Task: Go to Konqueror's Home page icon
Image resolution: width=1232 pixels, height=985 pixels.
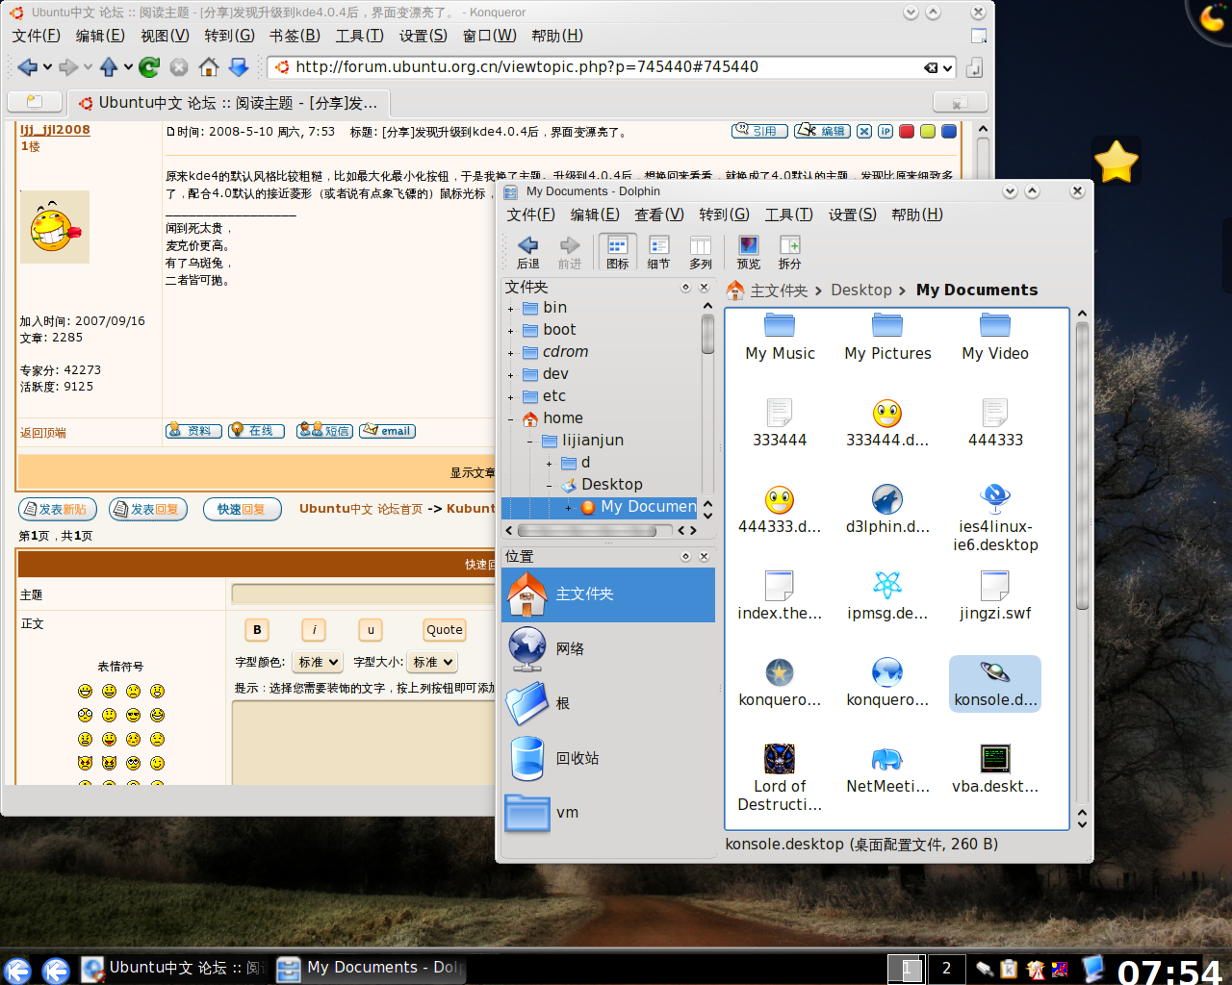Action: (x=208, y=67)
